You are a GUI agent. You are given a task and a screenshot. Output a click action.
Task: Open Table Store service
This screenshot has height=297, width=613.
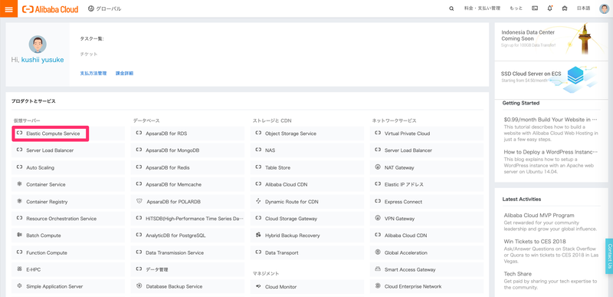tap(307, 167)
